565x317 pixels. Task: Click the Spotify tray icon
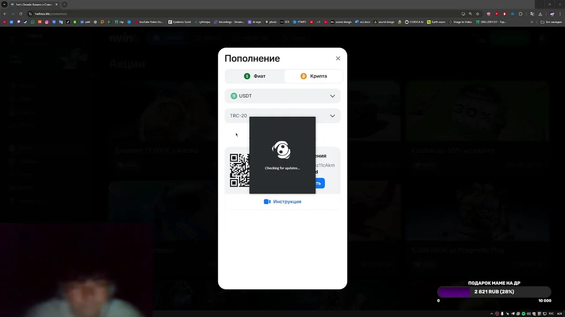pyautogui.click(x=524, y=314)
